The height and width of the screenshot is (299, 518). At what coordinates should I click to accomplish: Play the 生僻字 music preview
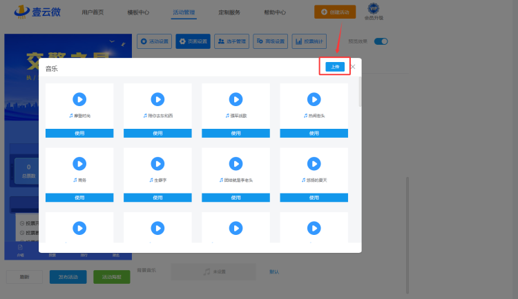coord(157,163)
